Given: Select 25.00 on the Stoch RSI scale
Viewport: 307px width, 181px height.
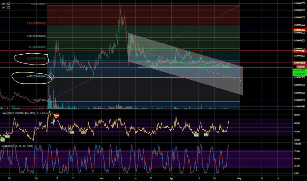Looking at the screenshot, I should point(297,166).
